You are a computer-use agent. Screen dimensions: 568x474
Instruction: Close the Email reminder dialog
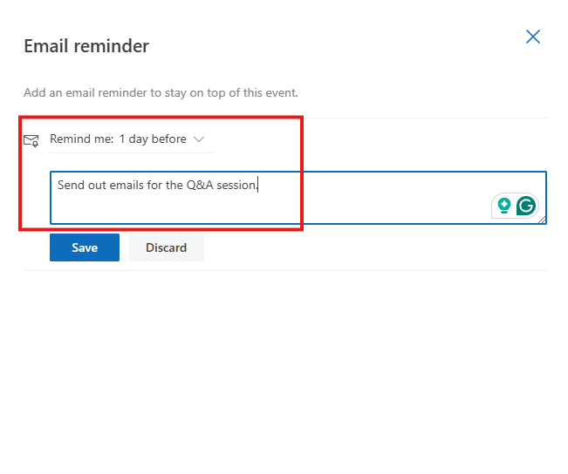(533, 37)
